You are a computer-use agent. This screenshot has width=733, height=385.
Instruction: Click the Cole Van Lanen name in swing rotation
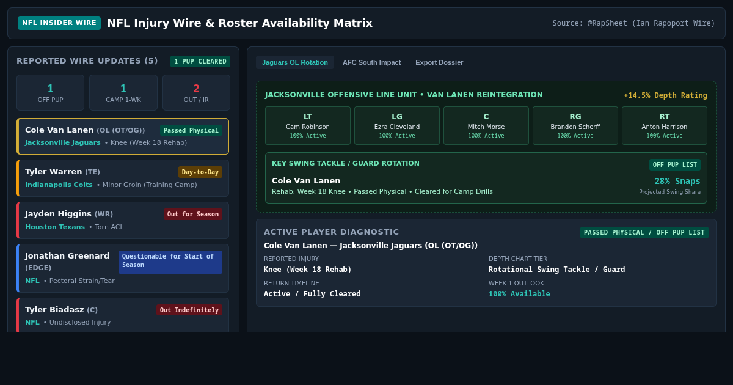click(306, 181)
